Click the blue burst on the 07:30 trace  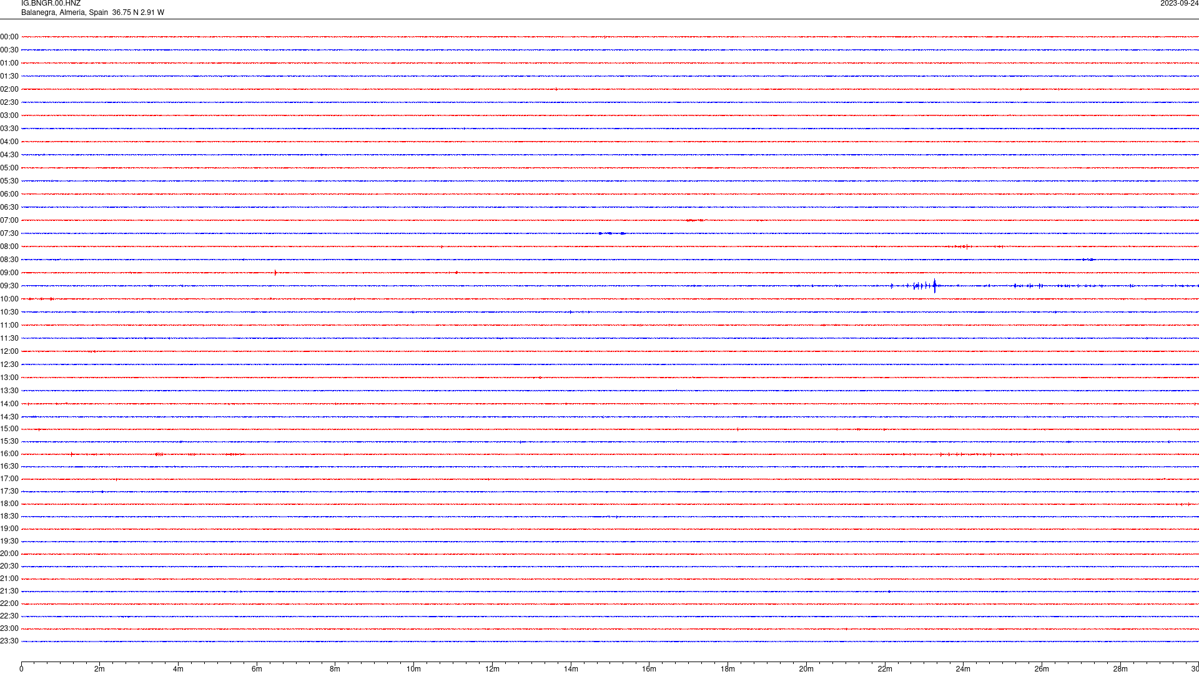[x=612, y=233]
